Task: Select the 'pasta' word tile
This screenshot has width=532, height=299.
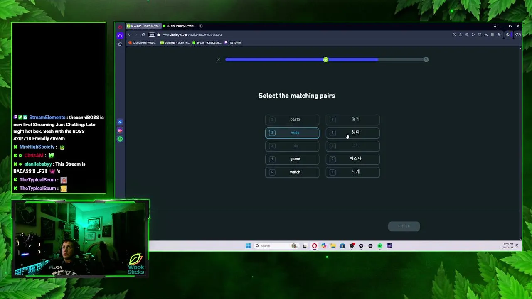Action: (x=292, y=120)
